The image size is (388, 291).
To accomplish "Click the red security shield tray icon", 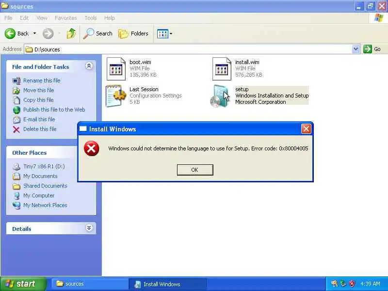I will coord(352,284).
